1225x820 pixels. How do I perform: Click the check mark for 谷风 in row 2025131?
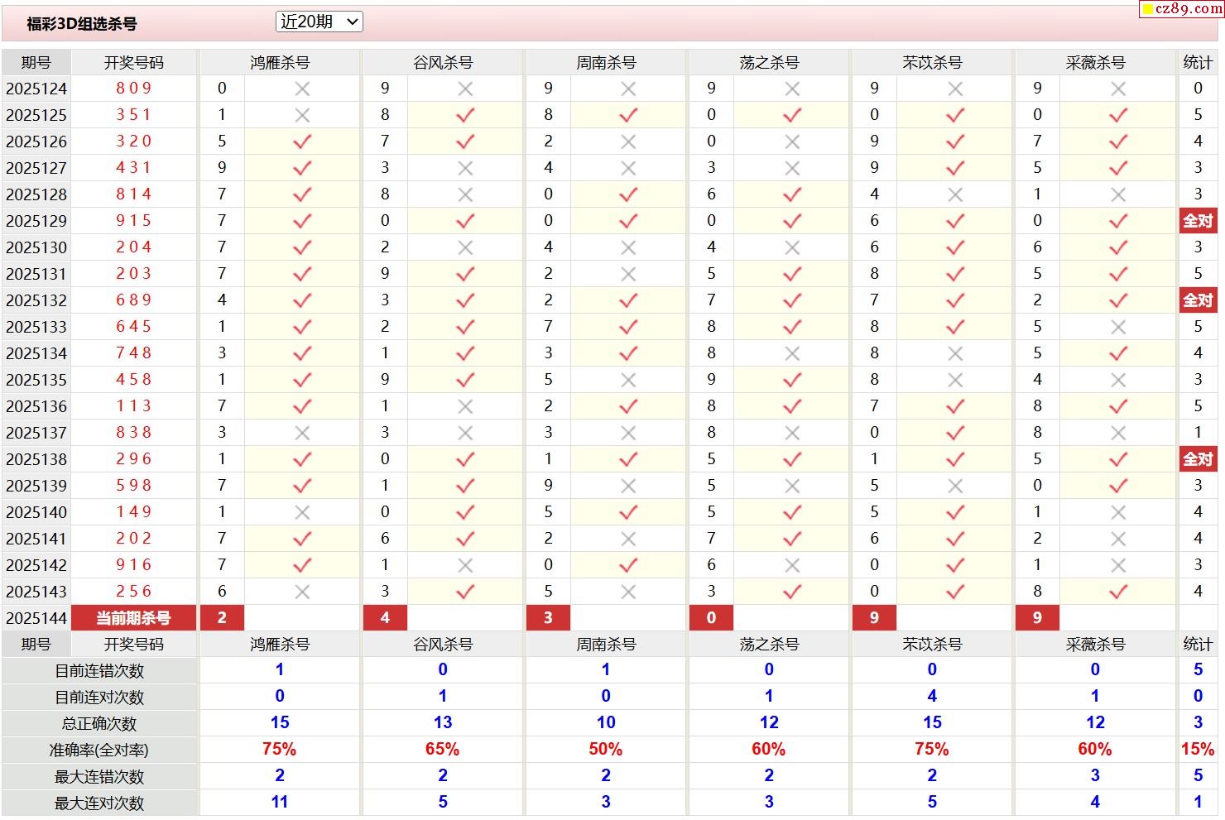465,274
